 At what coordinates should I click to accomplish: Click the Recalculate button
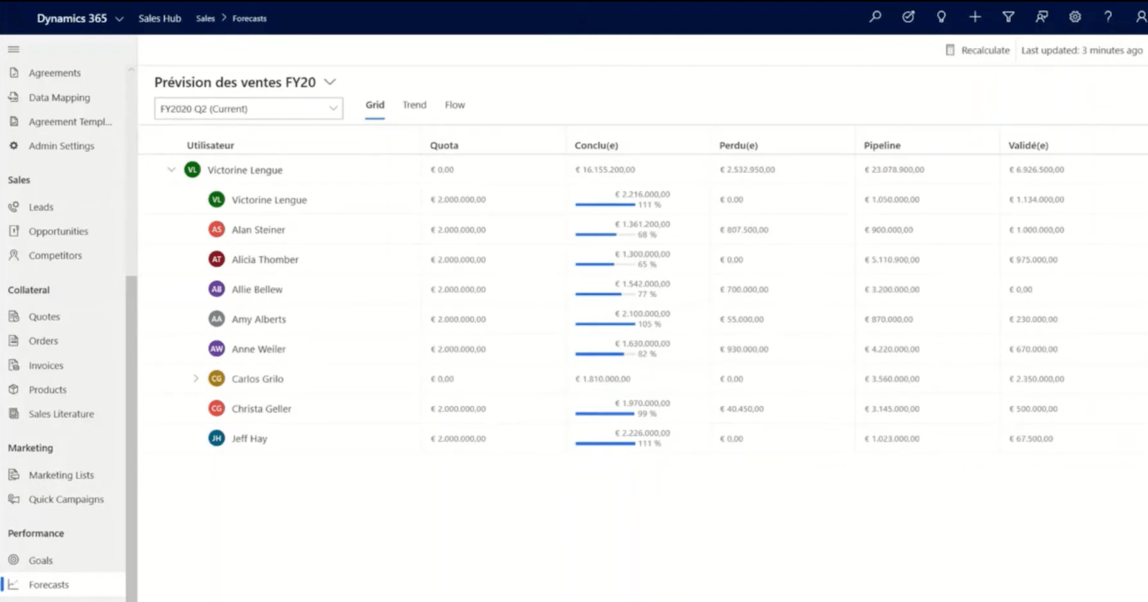978,50
